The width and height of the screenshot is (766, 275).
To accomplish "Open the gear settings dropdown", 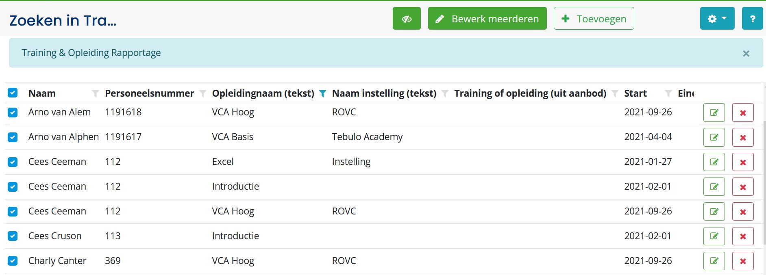I will 717,18.
